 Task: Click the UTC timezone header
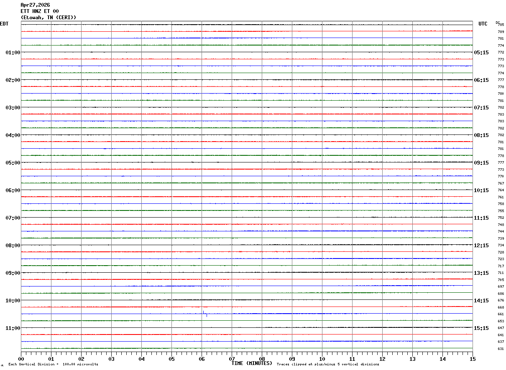pyautogui.click(x=483, y=24)
